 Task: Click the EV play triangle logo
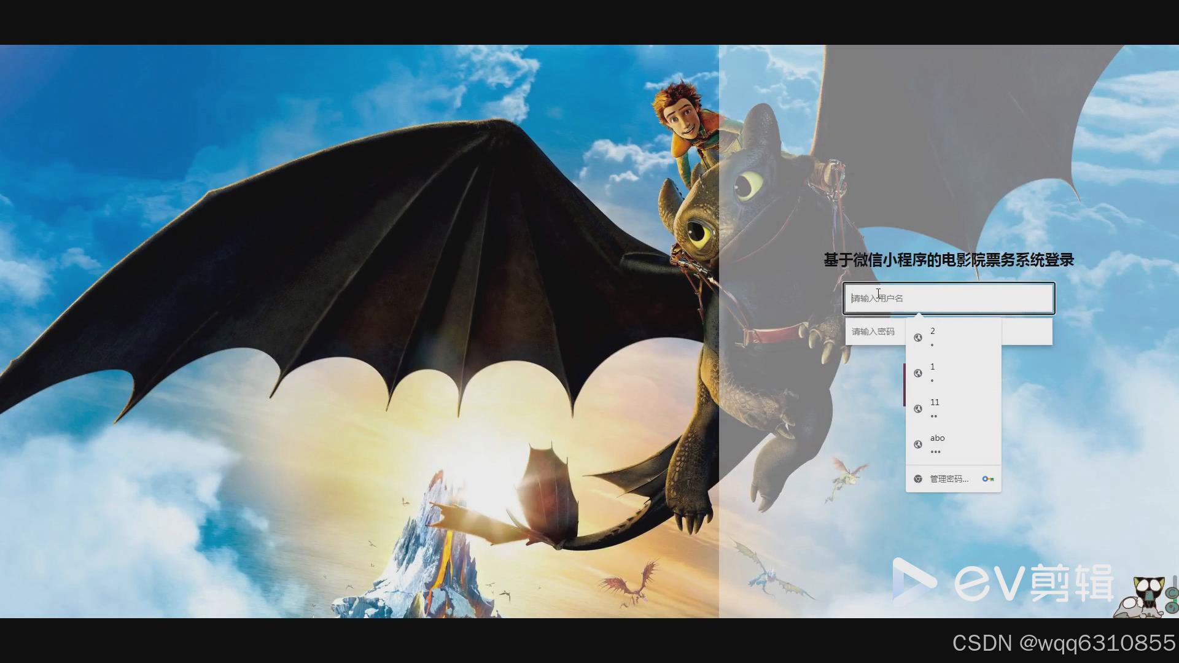pyautogui.click(x=912, y=579)
